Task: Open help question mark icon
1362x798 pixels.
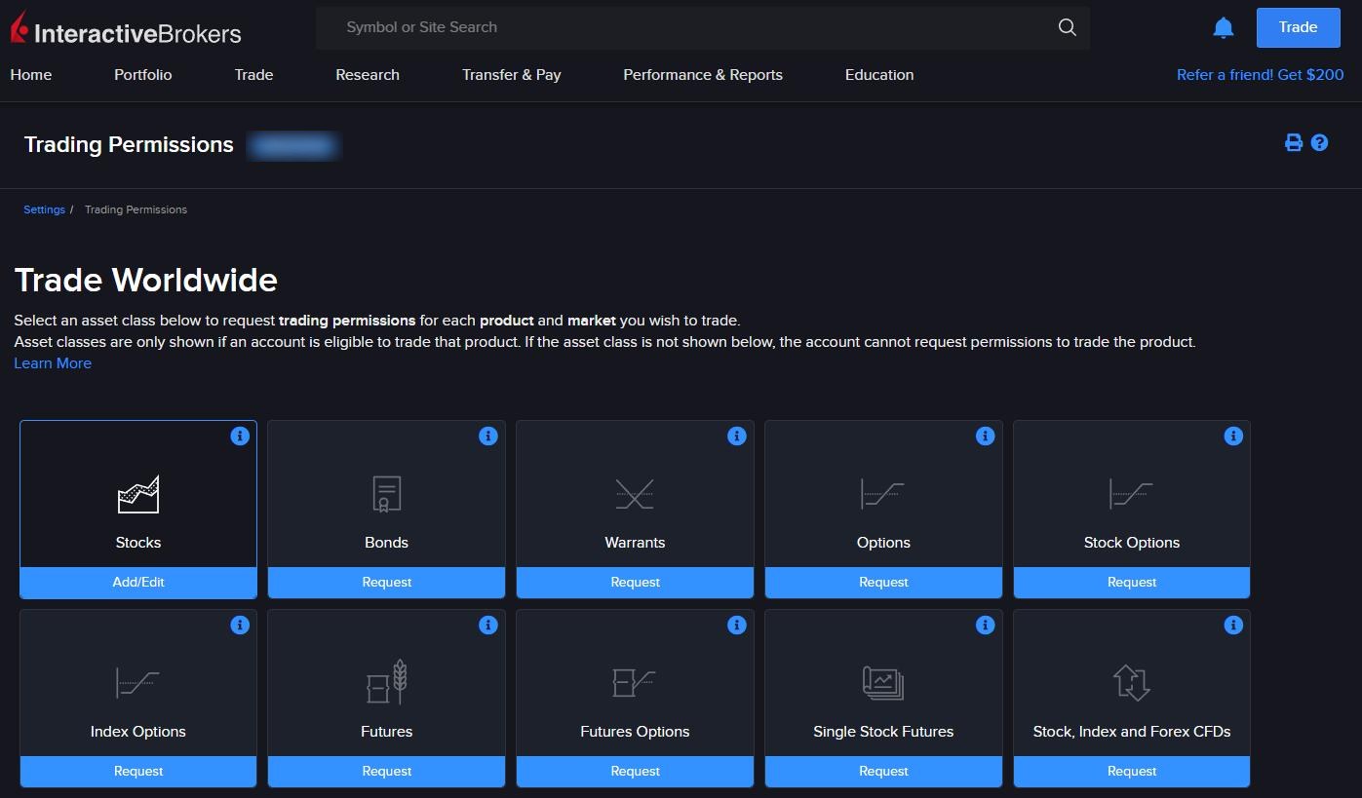Action: 1320,143
